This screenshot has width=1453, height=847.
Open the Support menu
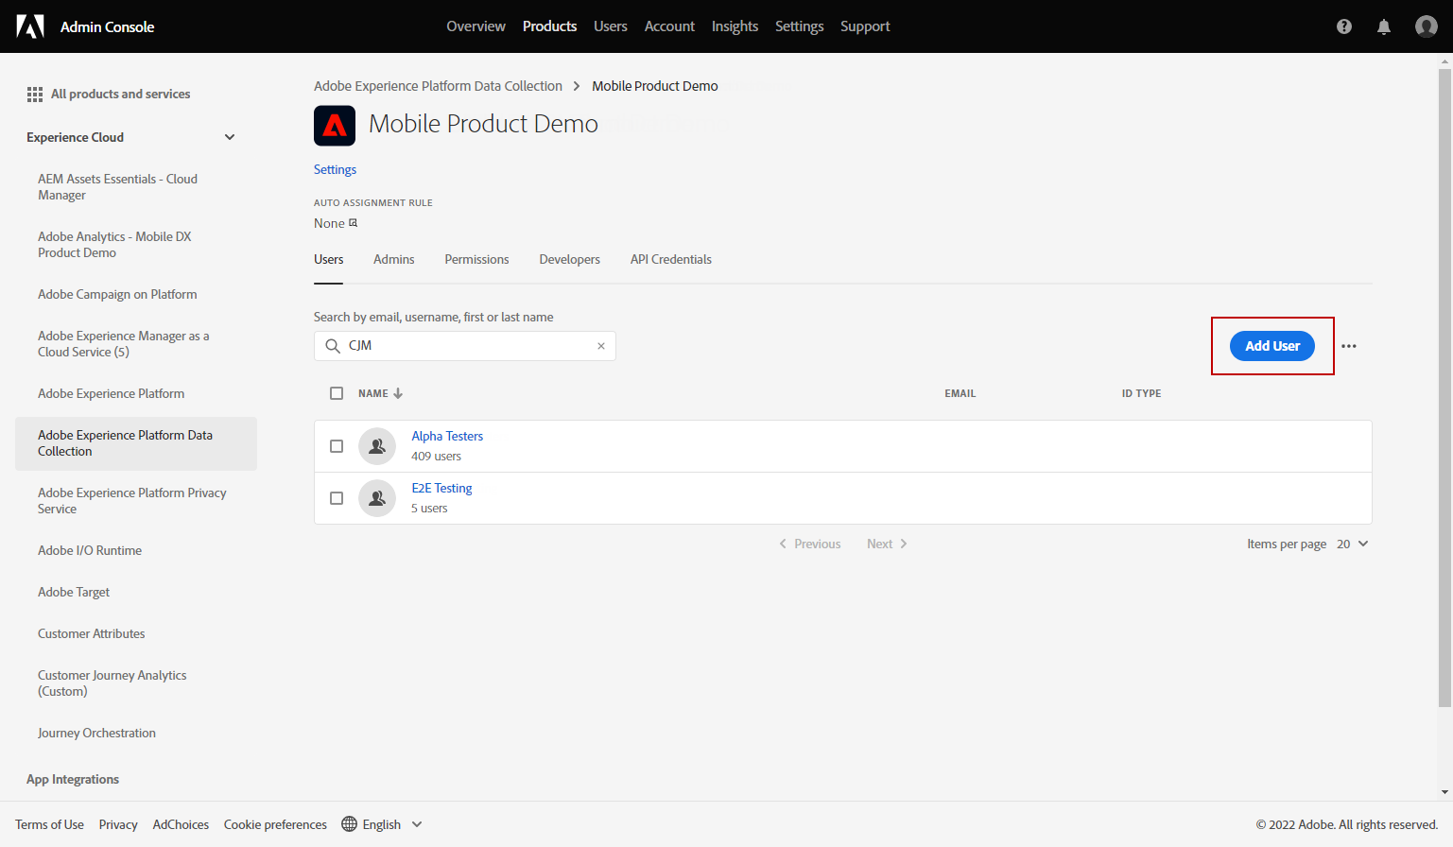(865, 26)
